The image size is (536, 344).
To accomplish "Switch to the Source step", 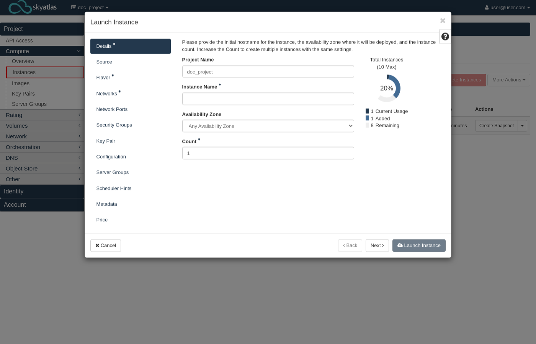I will pos(104,62).
